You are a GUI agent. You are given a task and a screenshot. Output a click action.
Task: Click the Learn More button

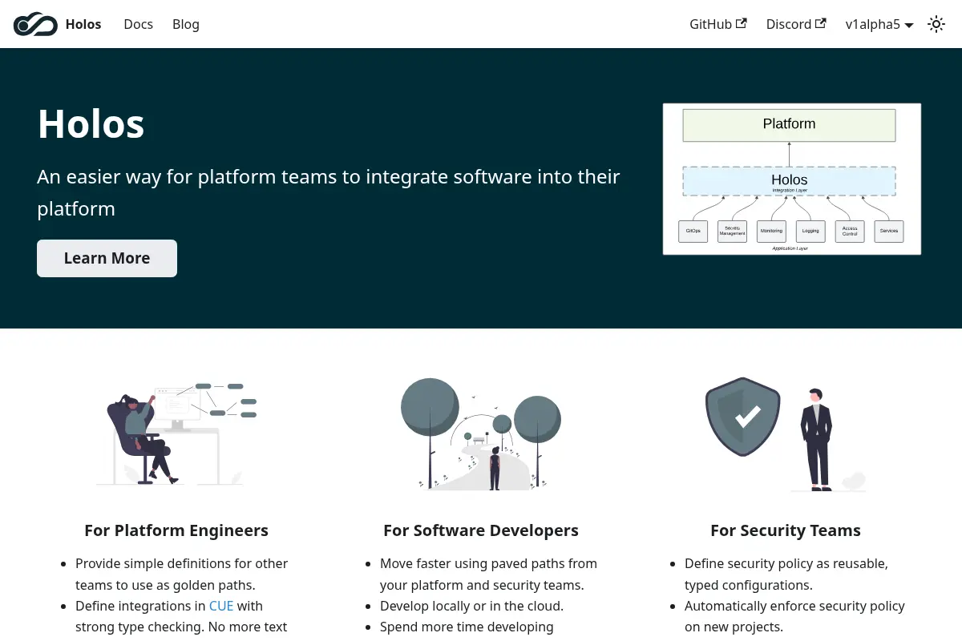(x=107, y=258)
